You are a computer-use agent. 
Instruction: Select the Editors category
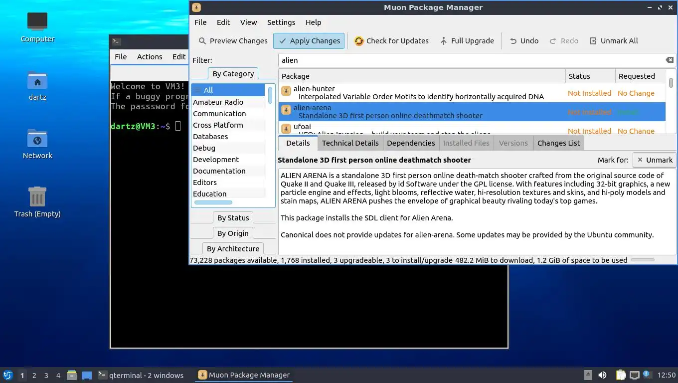[x=228, y=183]
